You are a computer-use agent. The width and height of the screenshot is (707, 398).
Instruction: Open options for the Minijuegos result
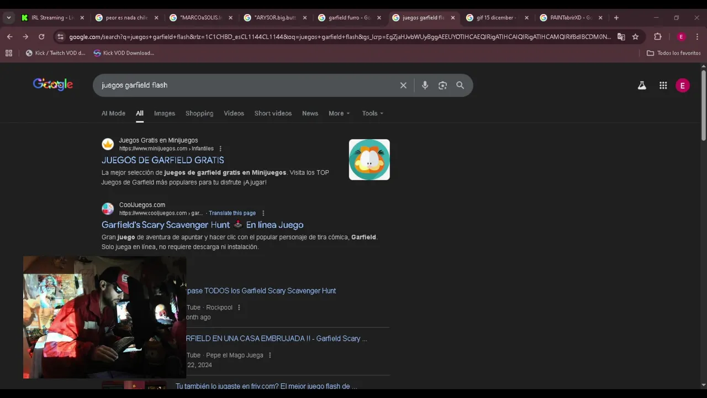(x=220, y=149)
